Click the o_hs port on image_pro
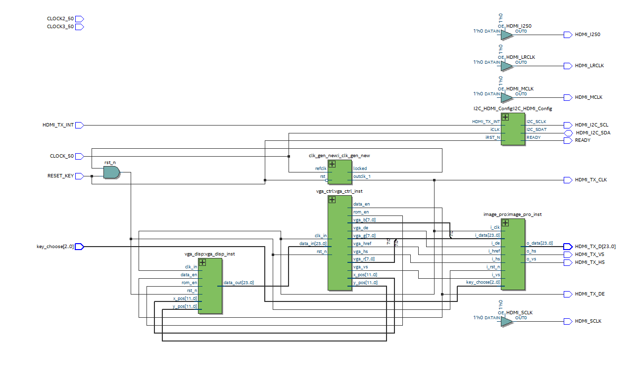This screenshot has width=631, height=383. tap(531, 251)
